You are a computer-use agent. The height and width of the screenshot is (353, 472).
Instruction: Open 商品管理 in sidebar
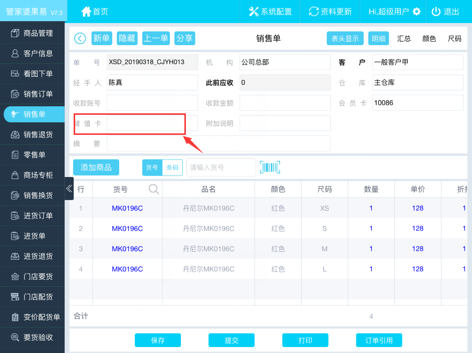point(33,33)
